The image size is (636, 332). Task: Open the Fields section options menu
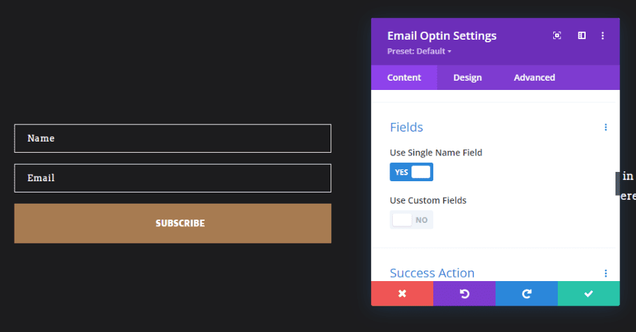[x=606, y=128]
